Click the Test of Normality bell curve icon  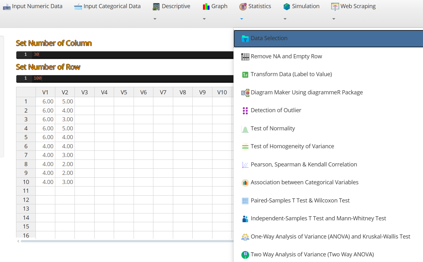point(245,129)
